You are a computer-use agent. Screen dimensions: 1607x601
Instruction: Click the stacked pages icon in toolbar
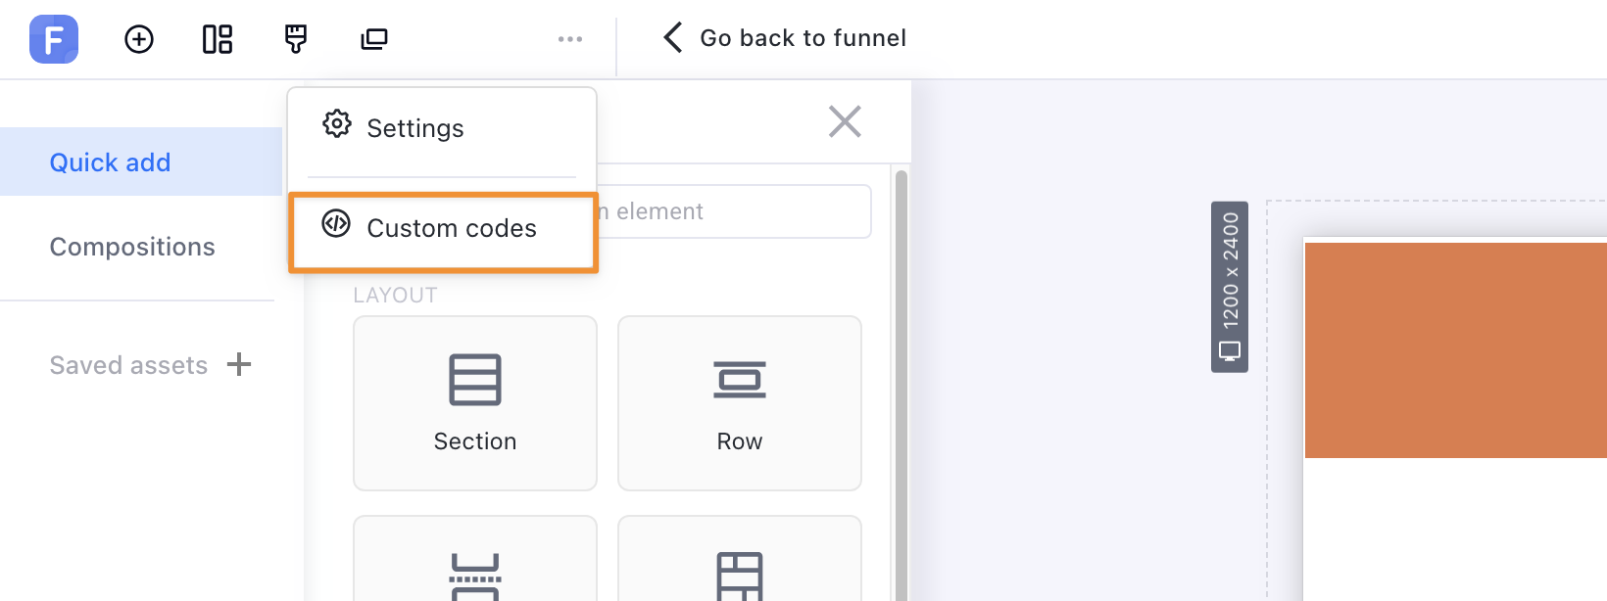[374, 39]
